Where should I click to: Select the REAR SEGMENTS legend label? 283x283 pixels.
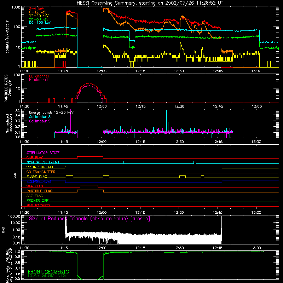(47, 276)
